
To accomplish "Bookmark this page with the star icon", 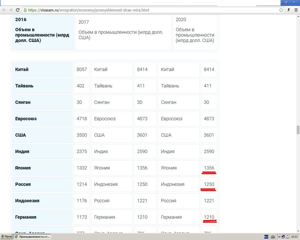I will point(281,10).
